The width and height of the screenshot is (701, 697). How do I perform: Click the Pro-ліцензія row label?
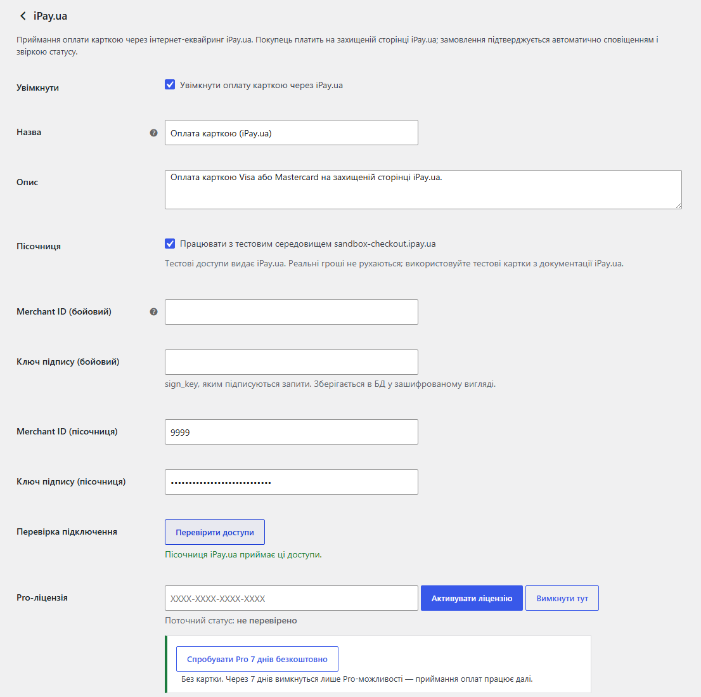coord(42,597)
